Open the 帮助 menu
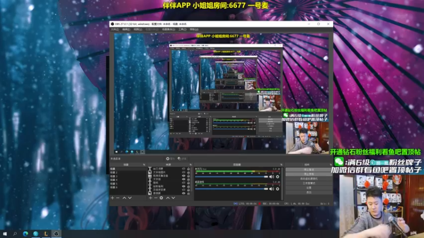424x238 pixels. [x=194, y=30]
